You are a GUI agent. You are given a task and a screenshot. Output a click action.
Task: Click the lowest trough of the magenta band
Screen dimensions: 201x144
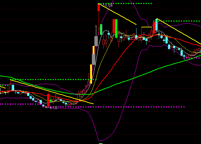pyautogui.click(x=101, y=140)
